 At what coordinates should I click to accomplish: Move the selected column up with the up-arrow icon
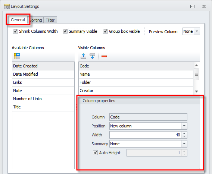[x=84, y=56]
